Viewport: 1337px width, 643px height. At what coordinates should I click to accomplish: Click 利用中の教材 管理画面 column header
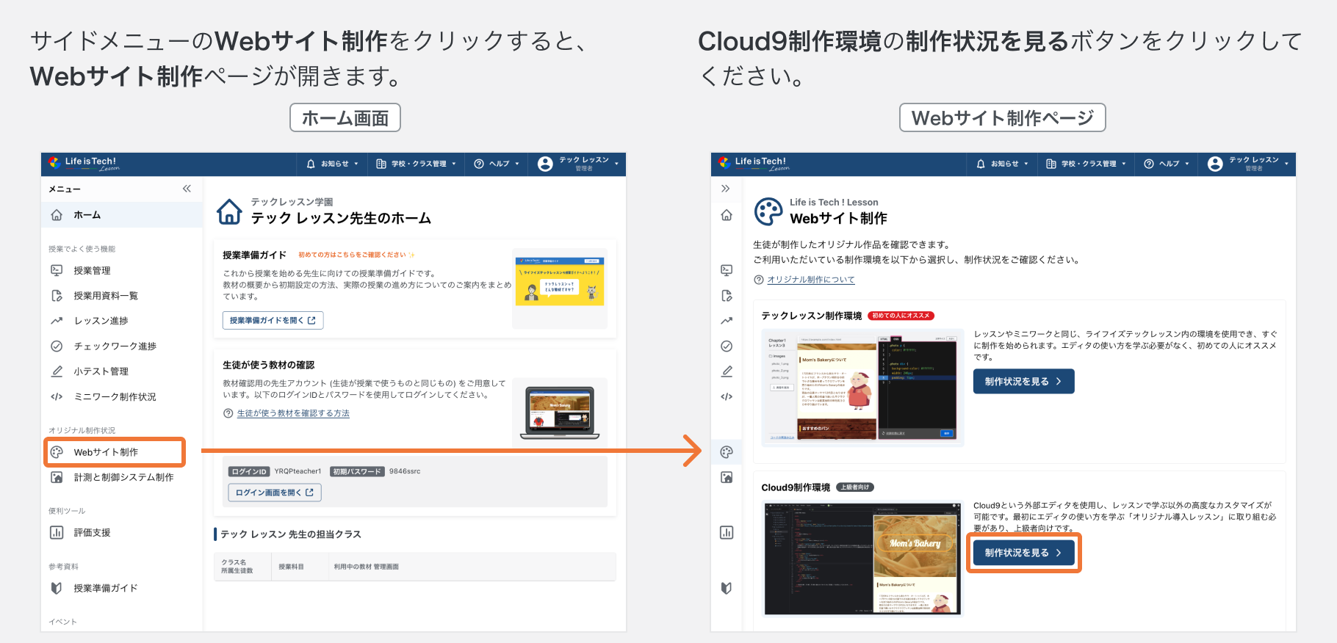(366, 567)
